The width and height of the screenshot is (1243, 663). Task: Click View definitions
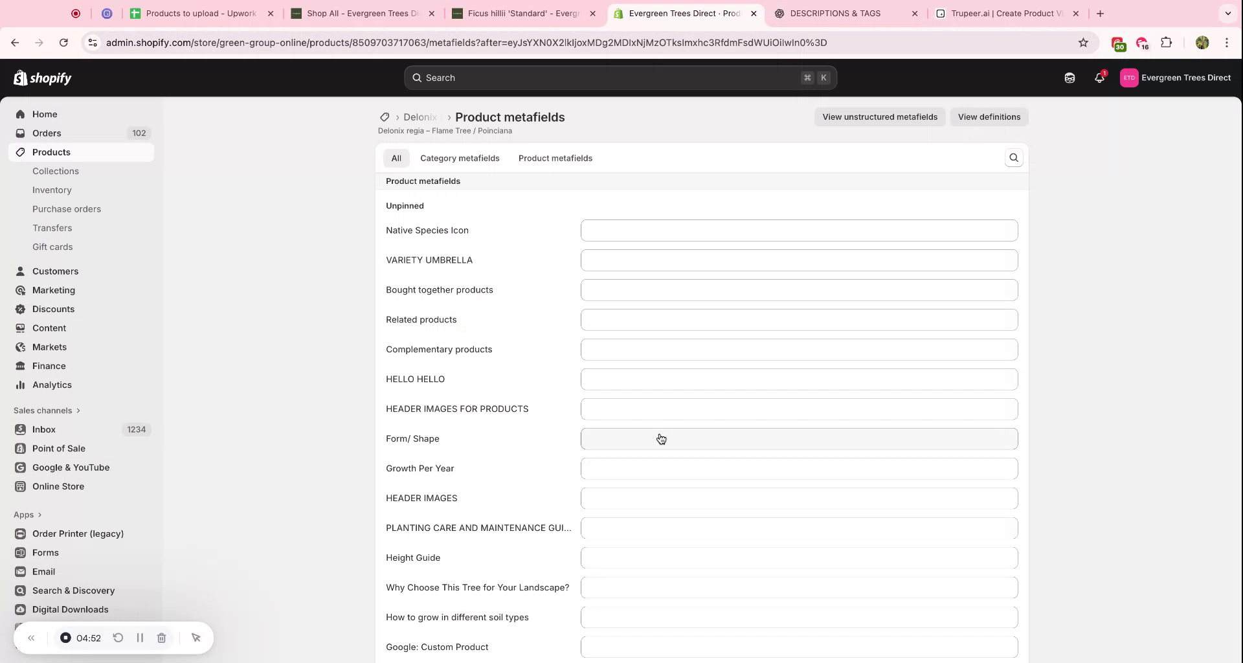click(x=989, y=117)
